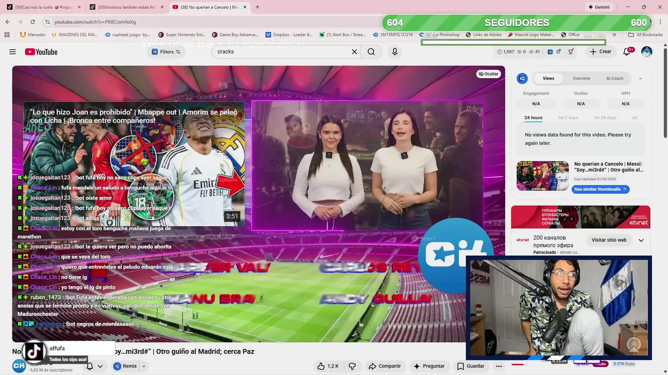Select the 1st 7 days range
Screen dimensions: 668x375
pos(568,118)
